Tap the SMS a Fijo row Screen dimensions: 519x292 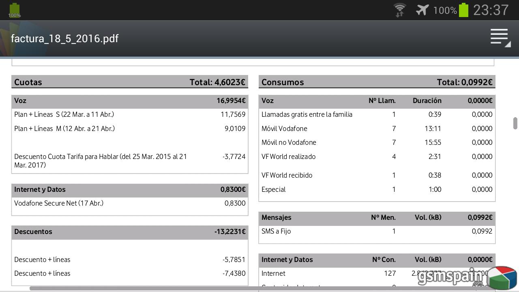tap(377, 231)
